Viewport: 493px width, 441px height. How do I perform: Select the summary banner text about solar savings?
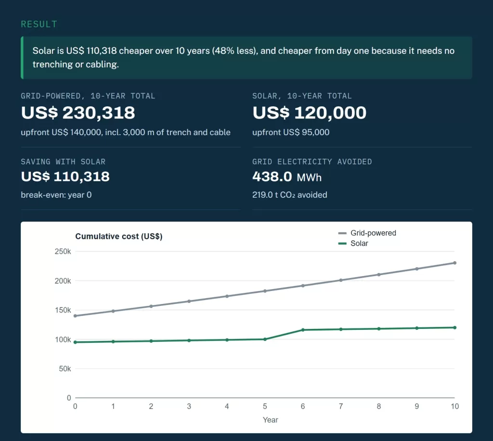(243, 58)
